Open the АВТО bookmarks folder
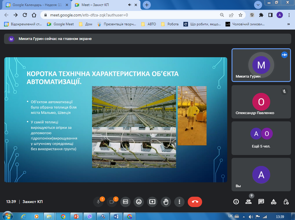 tap(149, 24)
